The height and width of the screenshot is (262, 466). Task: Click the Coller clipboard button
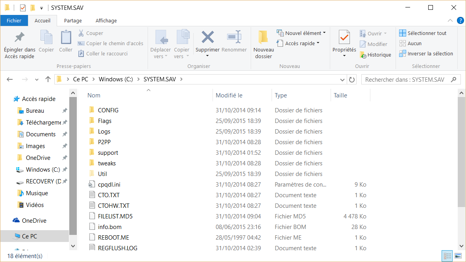tap(66, 42)
